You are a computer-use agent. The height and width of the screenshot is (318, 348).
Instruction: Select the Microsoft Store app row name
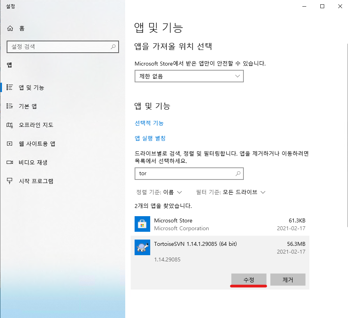coord(173,220)
